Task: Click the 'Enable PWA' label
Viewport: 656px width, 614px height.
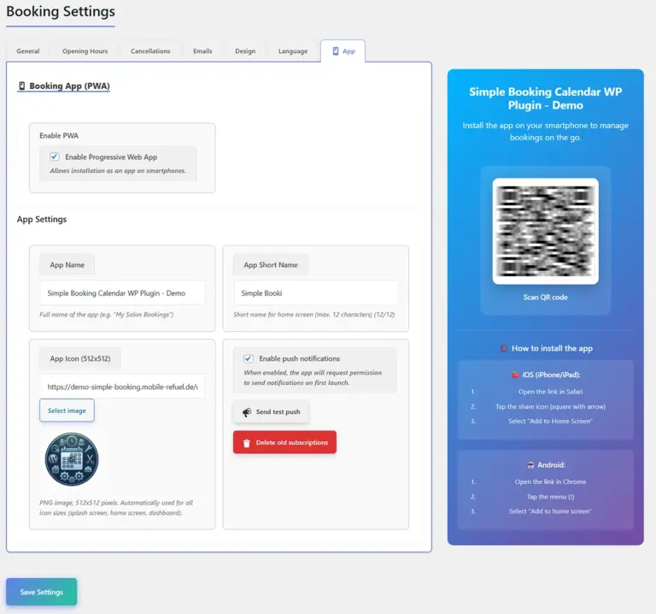Action: (x=59, y=136)
